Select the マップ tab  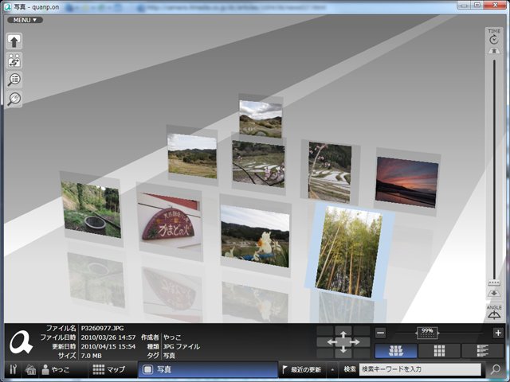point(109,369)
